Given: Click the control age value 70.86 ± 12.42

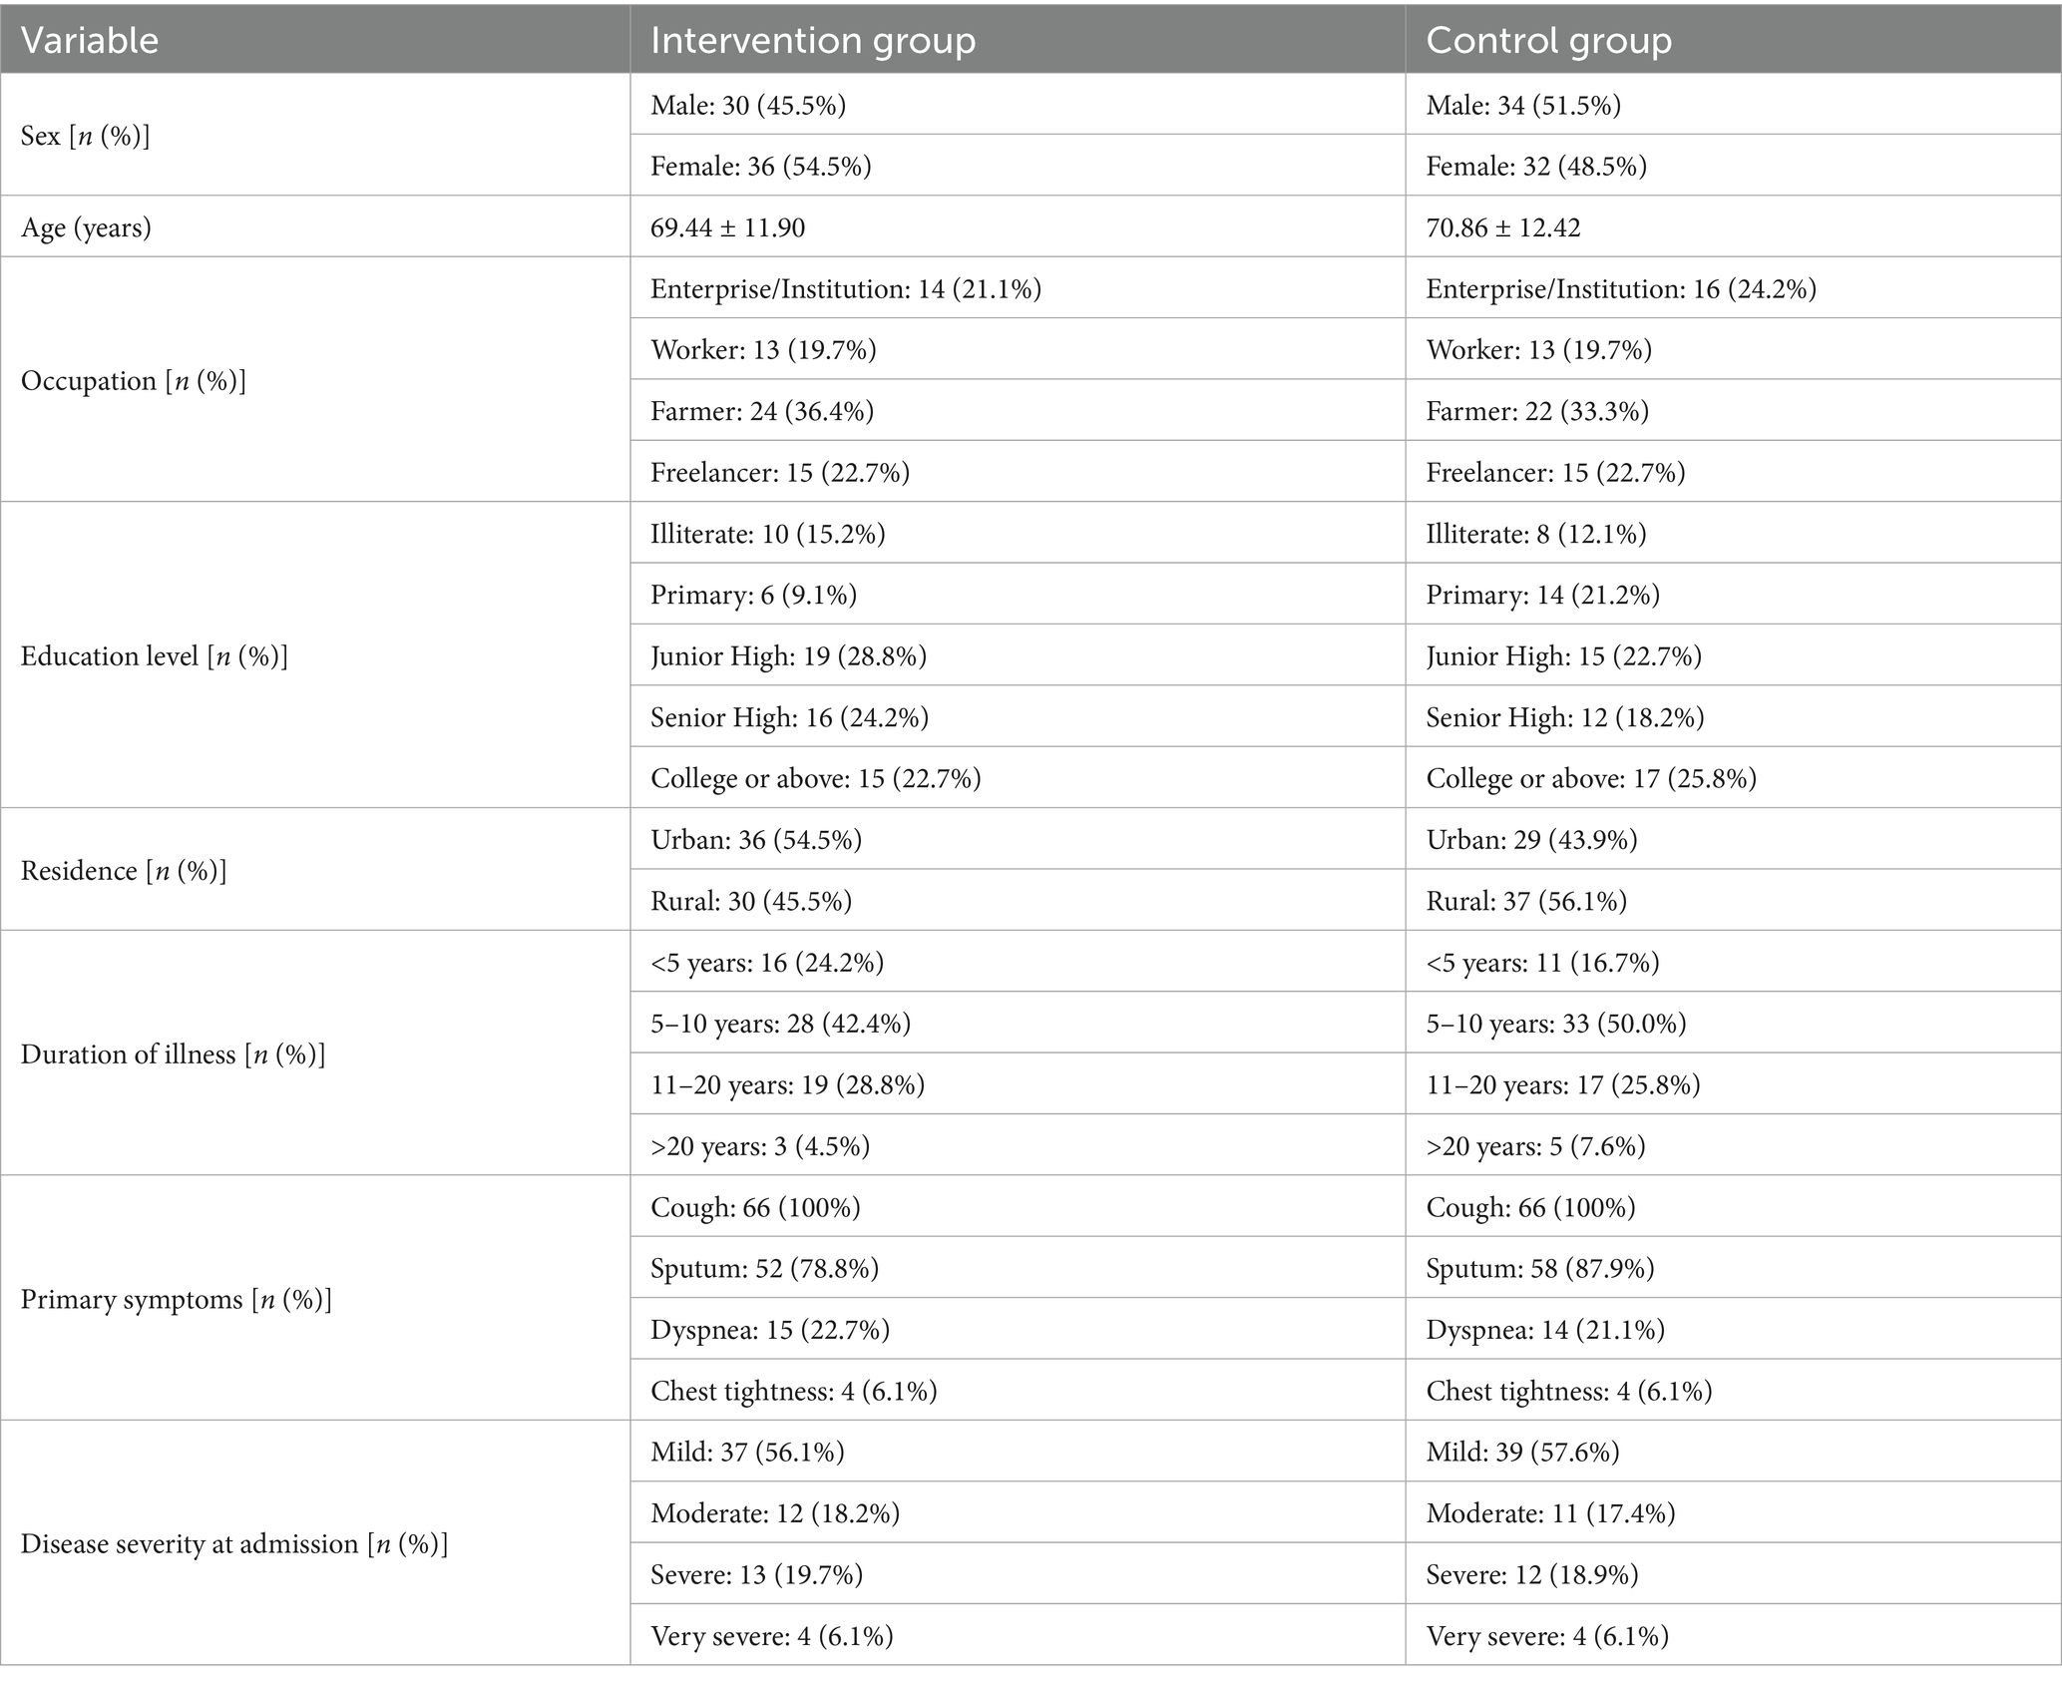Looking at the screenshot, I should coord(1502,227).
